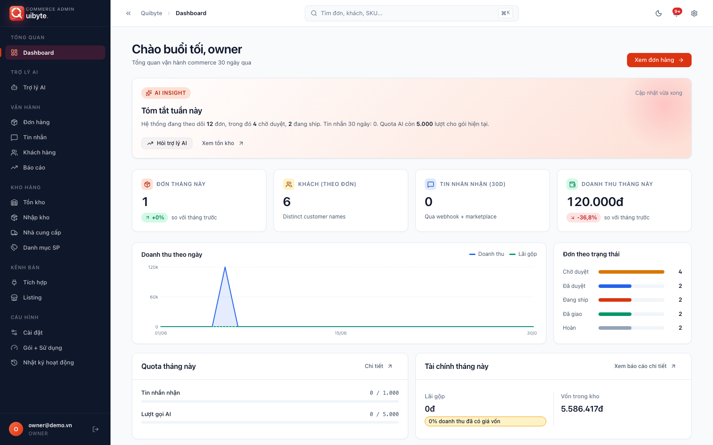
Task: Select the Tin nhắn sidebar icon
Action: pyautogui.click(x=14, y=138)
